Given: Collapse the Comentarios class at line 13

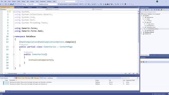Looking at the screenshot, I should coord(14,47).
